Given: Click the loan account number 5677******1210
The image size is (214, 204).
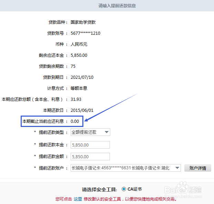Looking at the screenshot, I should click(85, 33).
